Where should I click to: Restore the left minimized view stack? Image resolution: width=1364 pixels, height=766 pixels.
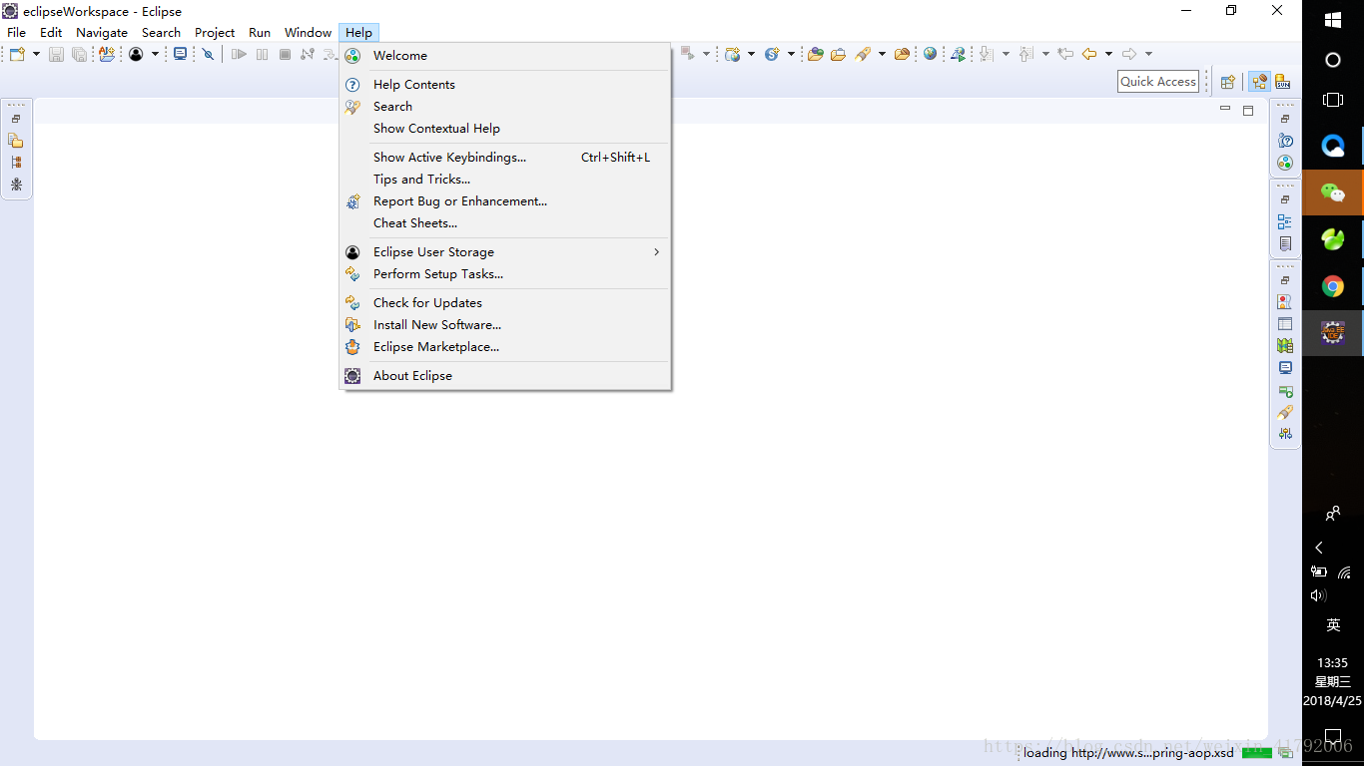pos(16,119)
